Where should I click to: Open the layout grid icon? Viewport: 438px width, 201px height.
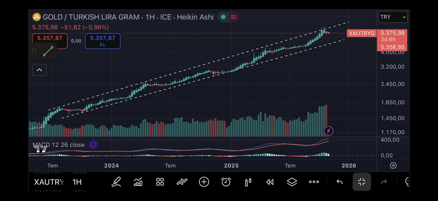[x=160, y=182]
